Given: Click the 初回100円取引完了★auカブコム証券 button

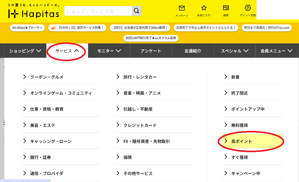Looking at the screenshot, I should point(151,38).
